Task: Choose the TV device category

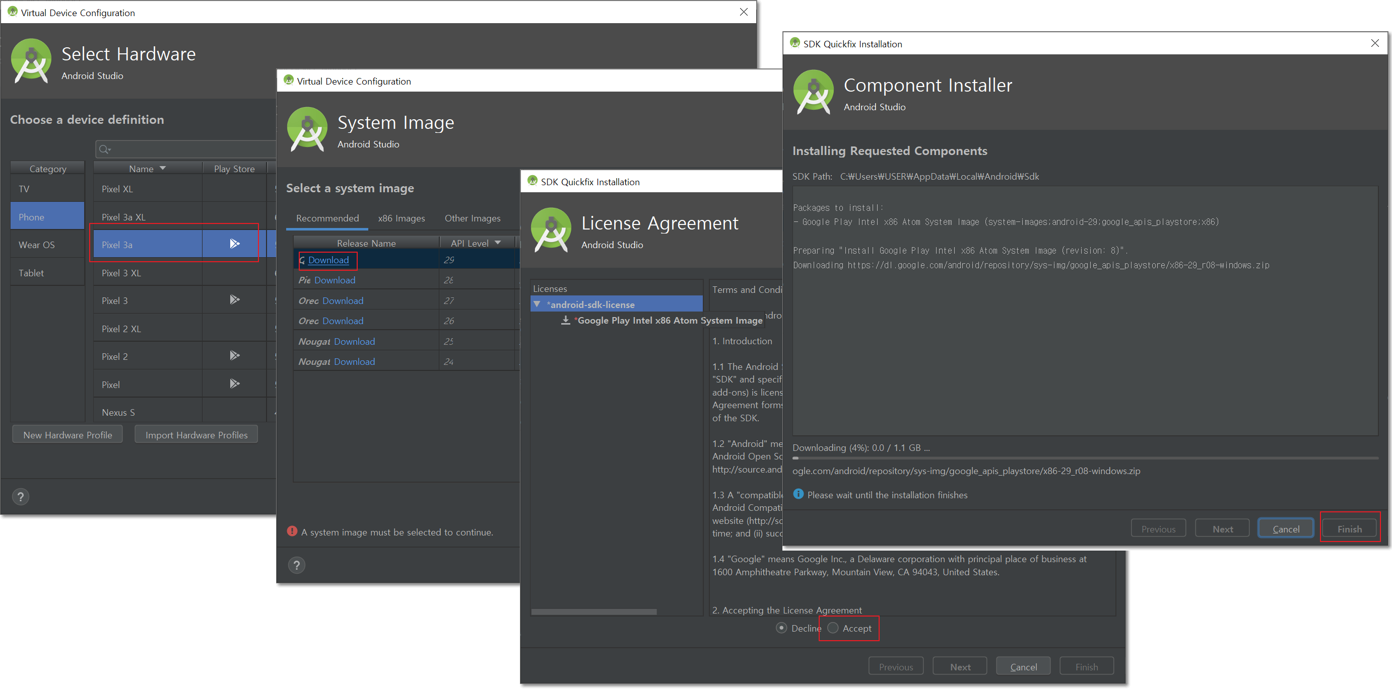Action: (x=47, y=189)
